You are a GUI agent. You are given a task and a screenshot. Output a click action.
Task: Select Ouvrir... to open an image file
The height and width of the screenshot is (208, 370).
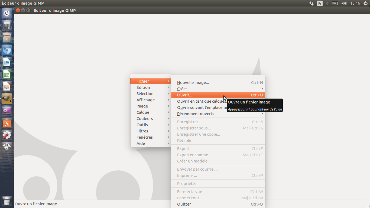(x=218, y=95)
